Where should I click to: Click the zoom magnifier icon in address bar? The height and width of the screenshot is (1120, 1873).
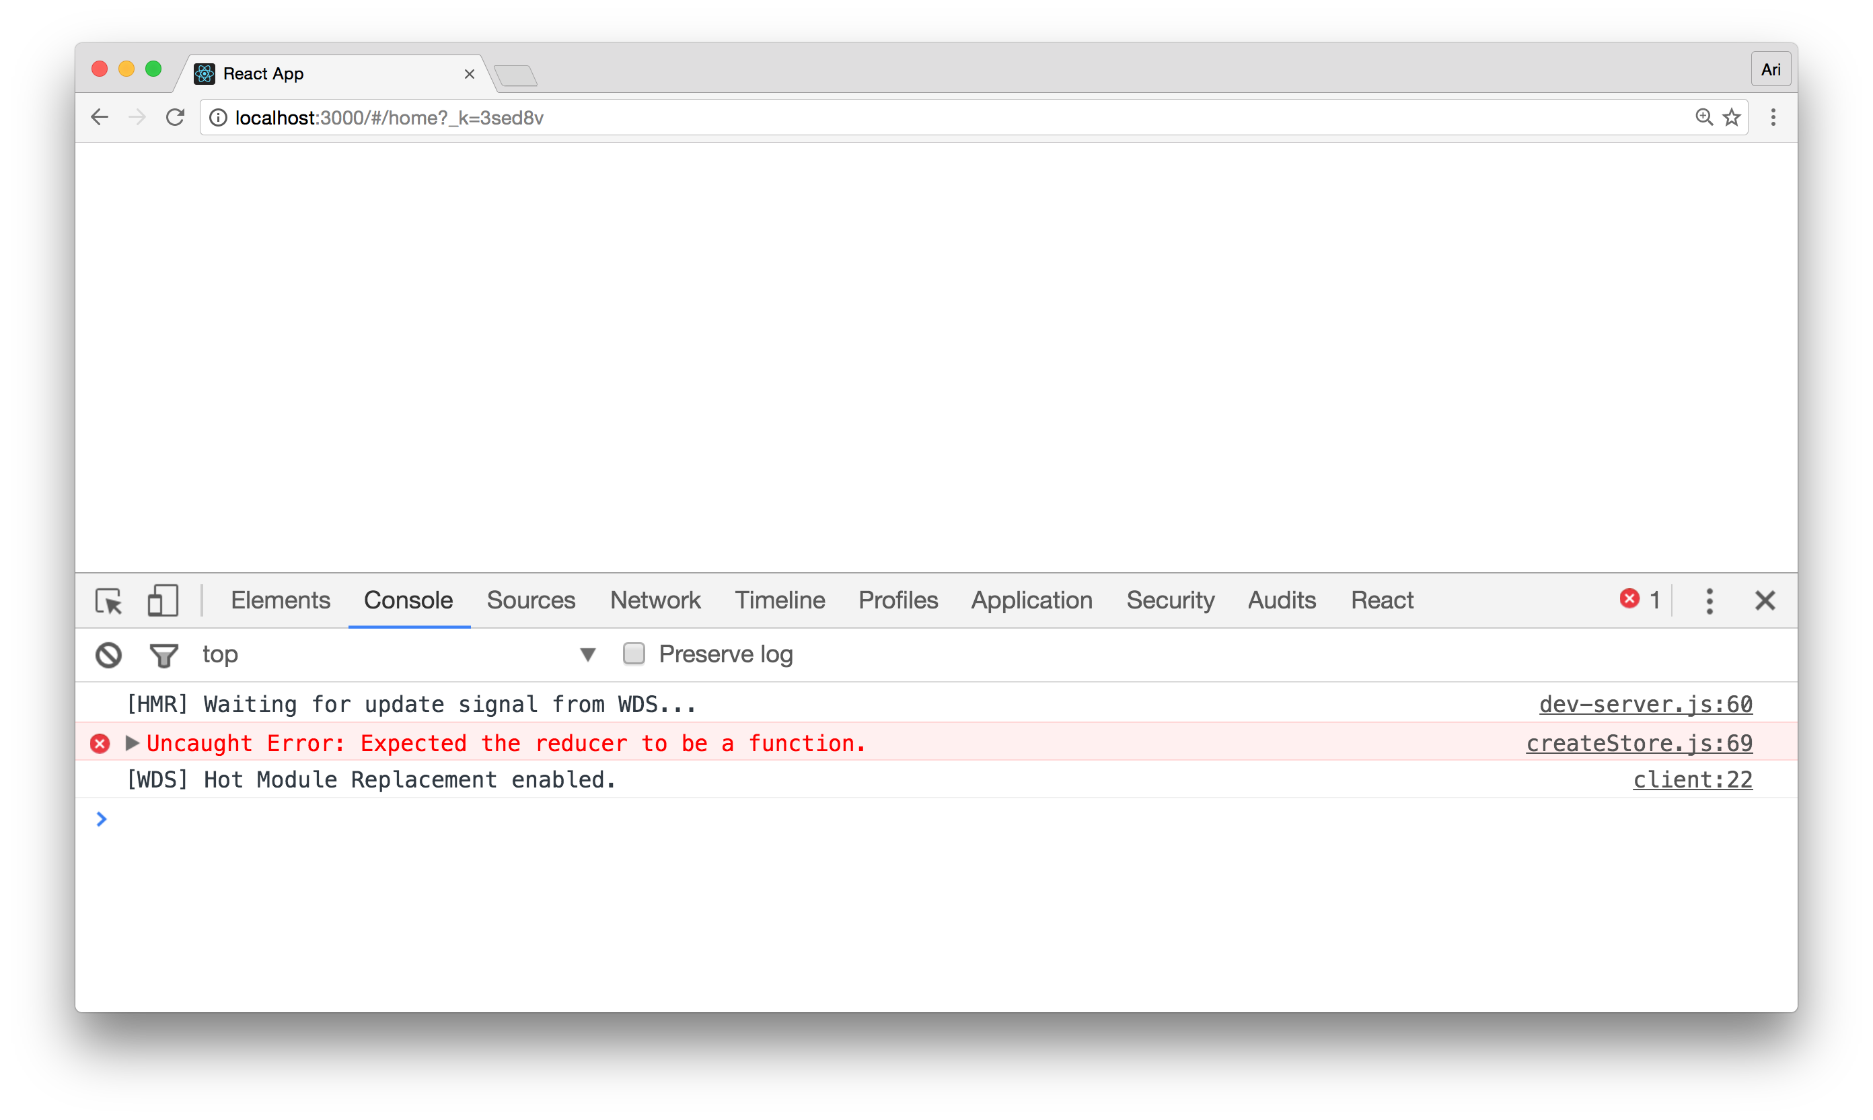[x=1704, y=117]
